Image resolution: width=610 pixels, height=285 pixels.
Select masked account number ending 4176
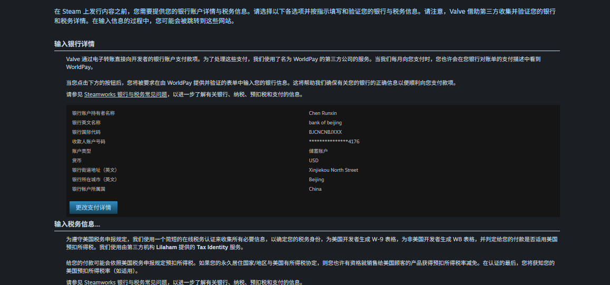[334, 142]
